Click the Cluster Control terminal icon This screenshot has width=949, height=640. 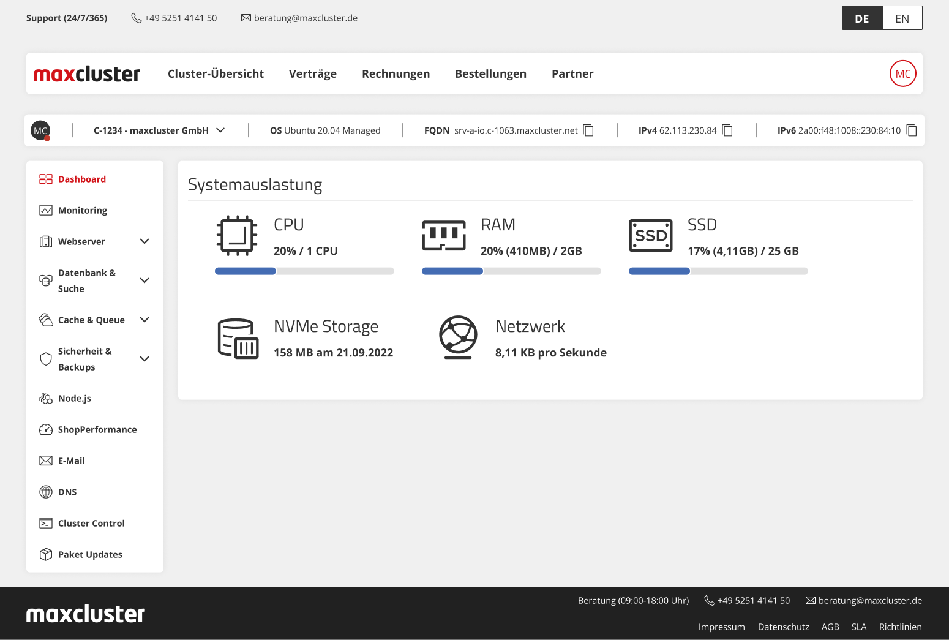[x=46, y=523]
